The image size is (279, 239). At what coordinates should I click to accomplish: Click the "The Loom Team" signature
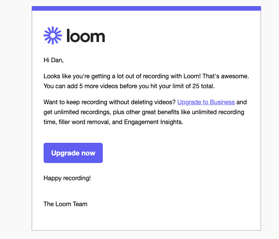[65, 204]
